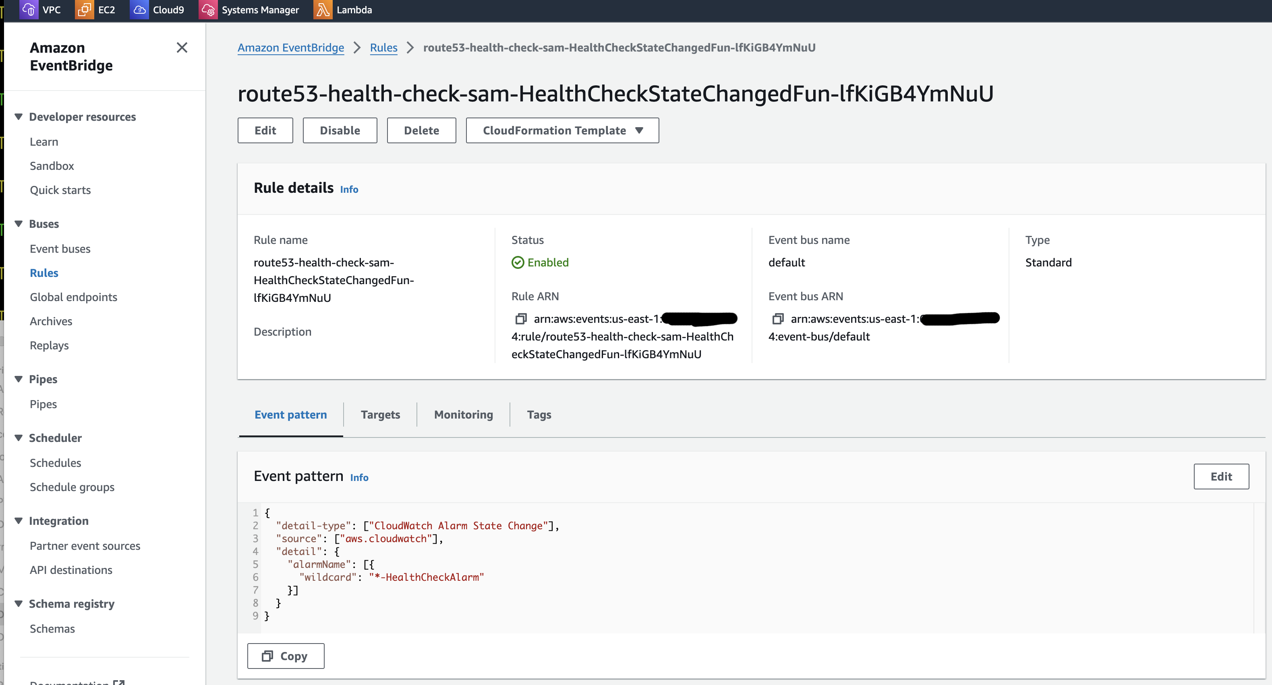Click the Rules breadcrumb link

pos(383,48)
